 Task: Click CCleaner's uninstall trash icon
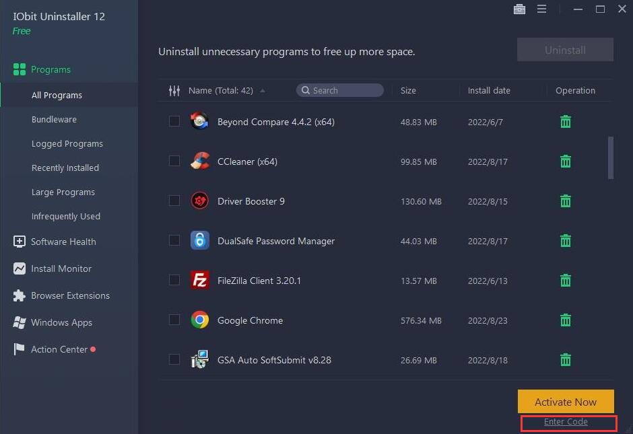click(x=566, y=161)
